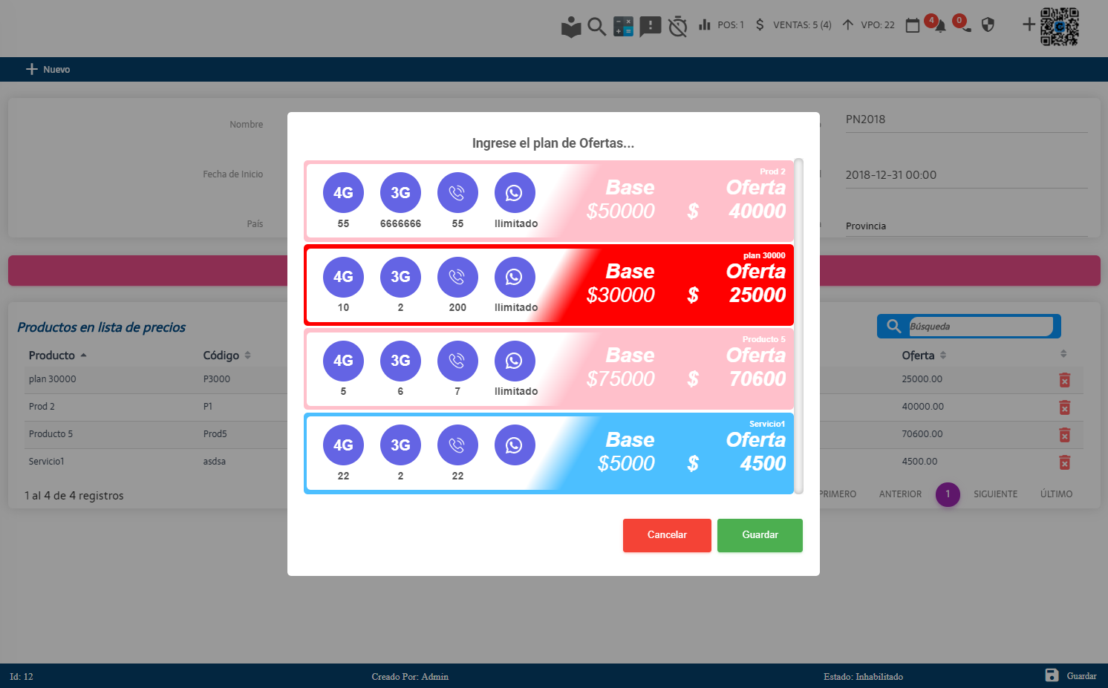1108x688 pixels.
Task: Click the offers list vertical scrollbar
Action: 798,325
